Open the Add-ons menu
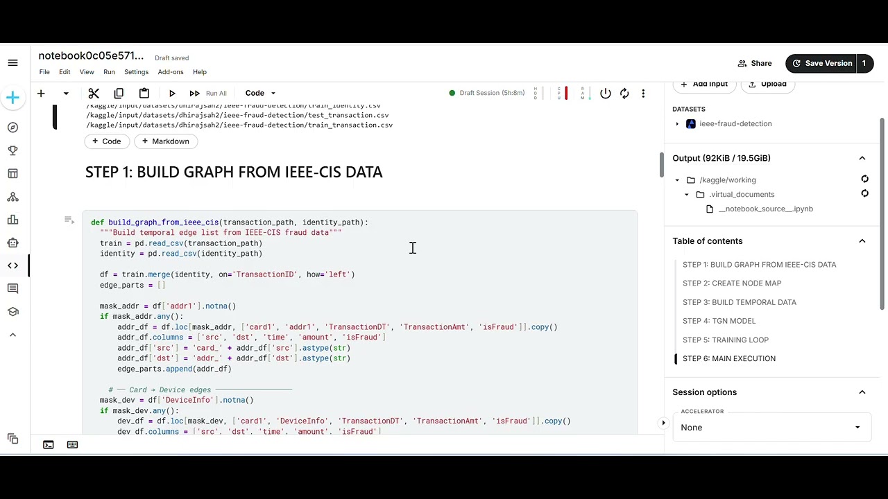Image resolution: width=888 pixels, height=499 pixels. click(171, 72)
